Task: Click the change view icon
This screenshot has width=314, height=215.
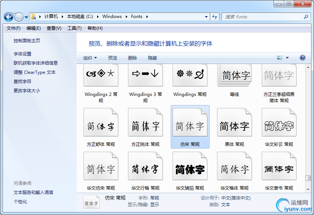Action: click(279, 58)
